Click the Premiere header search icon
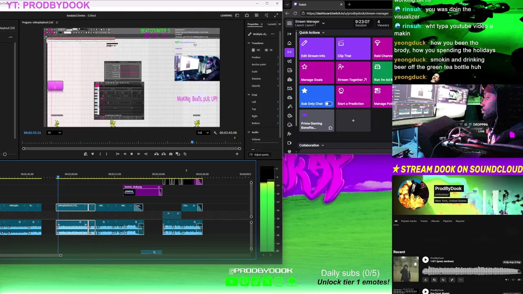This screenshot has width=523, height=294. 266,16
